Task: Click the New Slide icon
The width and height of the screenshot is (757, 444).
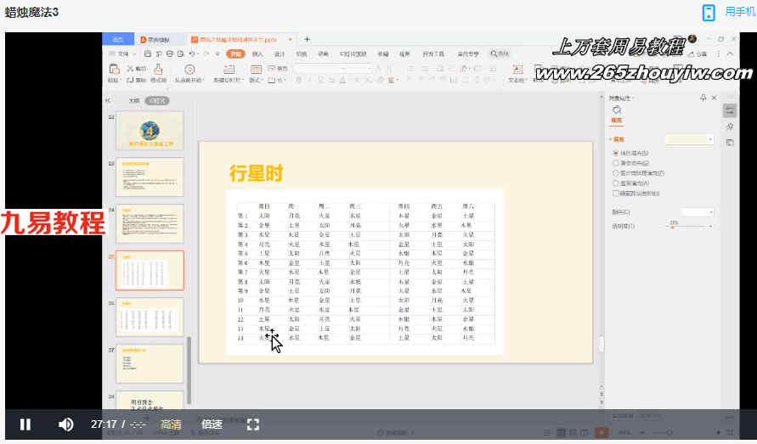Action: click(229, 70)
